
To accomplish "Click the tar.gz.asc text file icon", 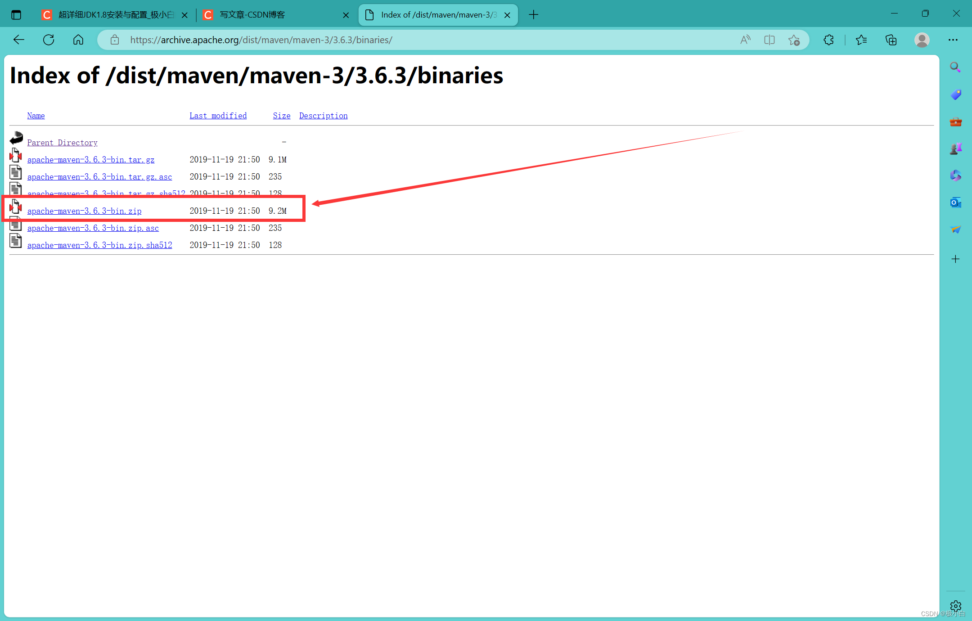I will coord(16,172).
